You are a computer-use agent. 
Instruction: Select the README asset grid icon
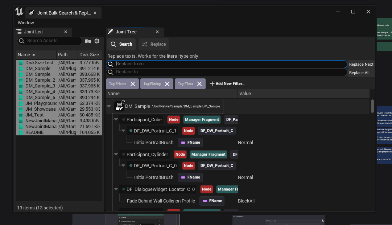coord(21,132)
